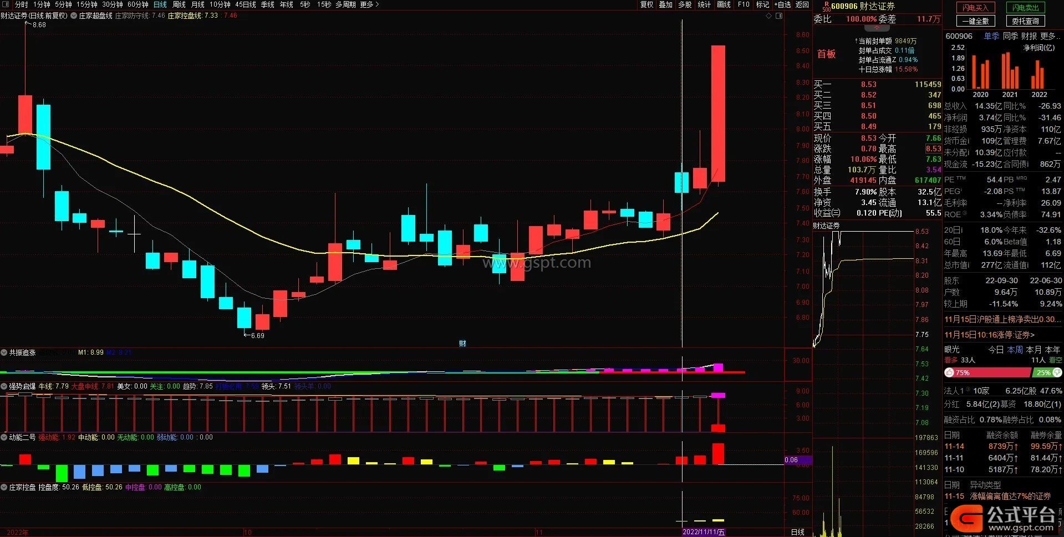Open news 11月15日沪股通上榜净卖出

pos(1002,320)
